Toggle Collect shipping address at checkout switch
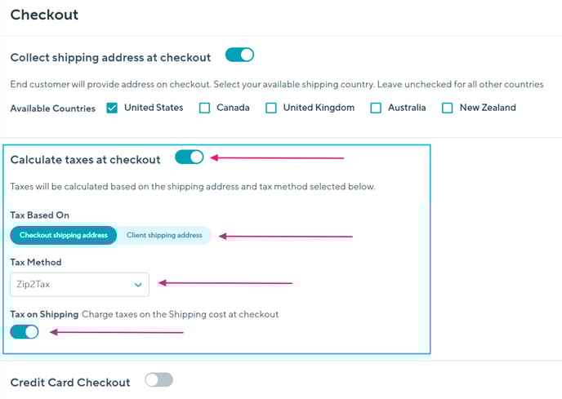This screenshot has width=562, height=399. pyautogui.click(x=239, y=55)
